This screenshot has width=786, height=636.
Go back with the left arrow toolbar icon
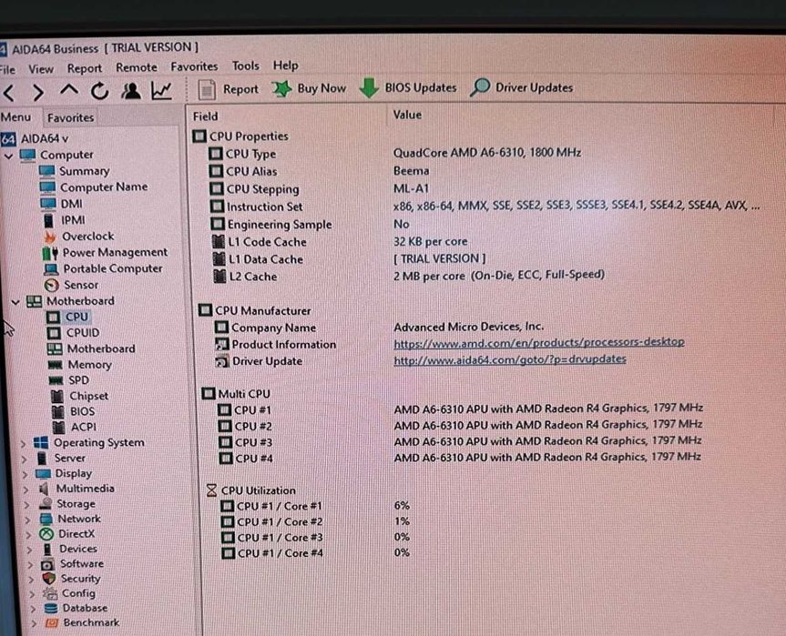[x=9, y=93]
